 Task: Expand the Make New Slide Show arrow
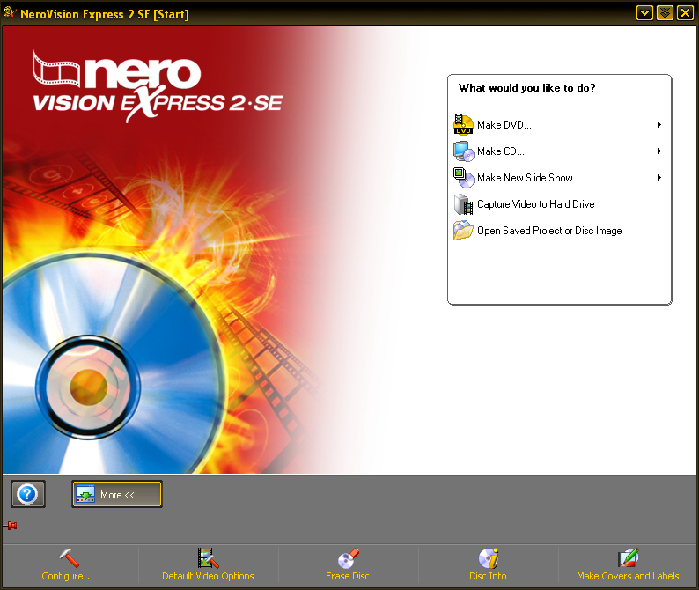coord(659,178)
